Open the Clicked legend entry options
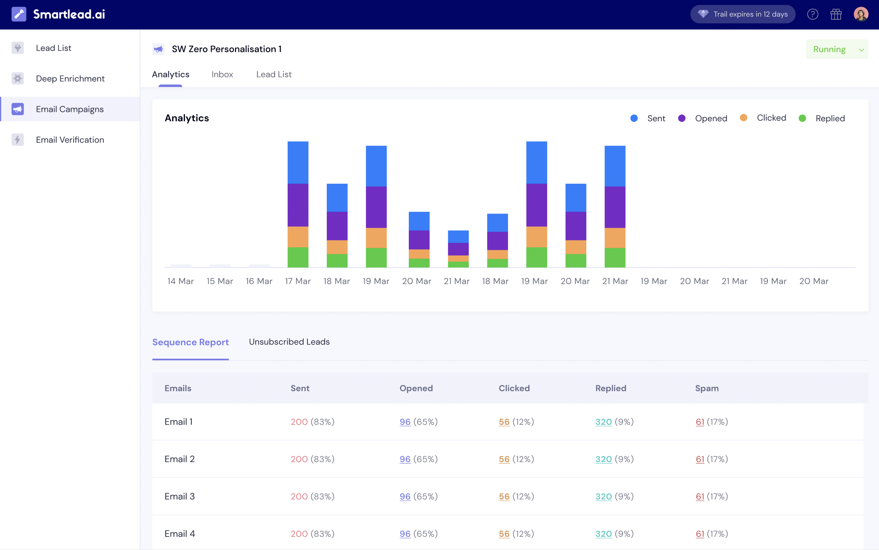This screenshot has height=550, width=879. (763, 118)
